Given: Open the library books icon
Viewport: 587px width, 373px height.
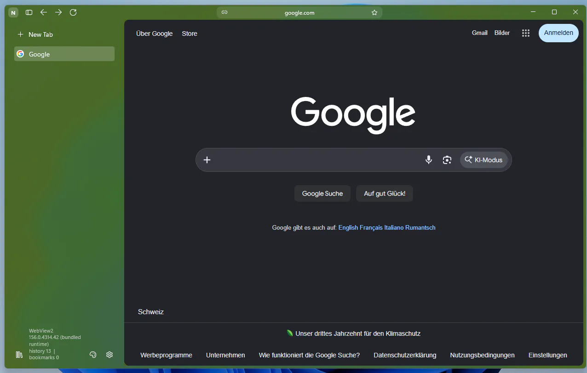Looking at the screenshot, I should [19, 355].
